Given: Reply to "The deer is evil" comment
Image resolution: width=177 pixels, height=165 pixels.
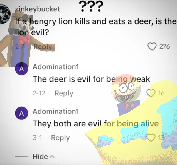Looking at the screenshot, I should [x=64, y=93].
